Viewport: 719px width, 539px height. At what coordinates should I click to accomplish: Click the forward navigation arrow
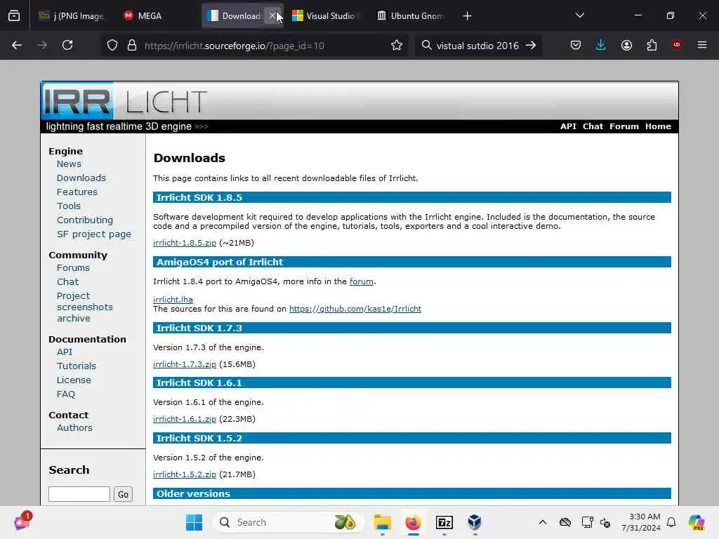click(x=42, y=45)
